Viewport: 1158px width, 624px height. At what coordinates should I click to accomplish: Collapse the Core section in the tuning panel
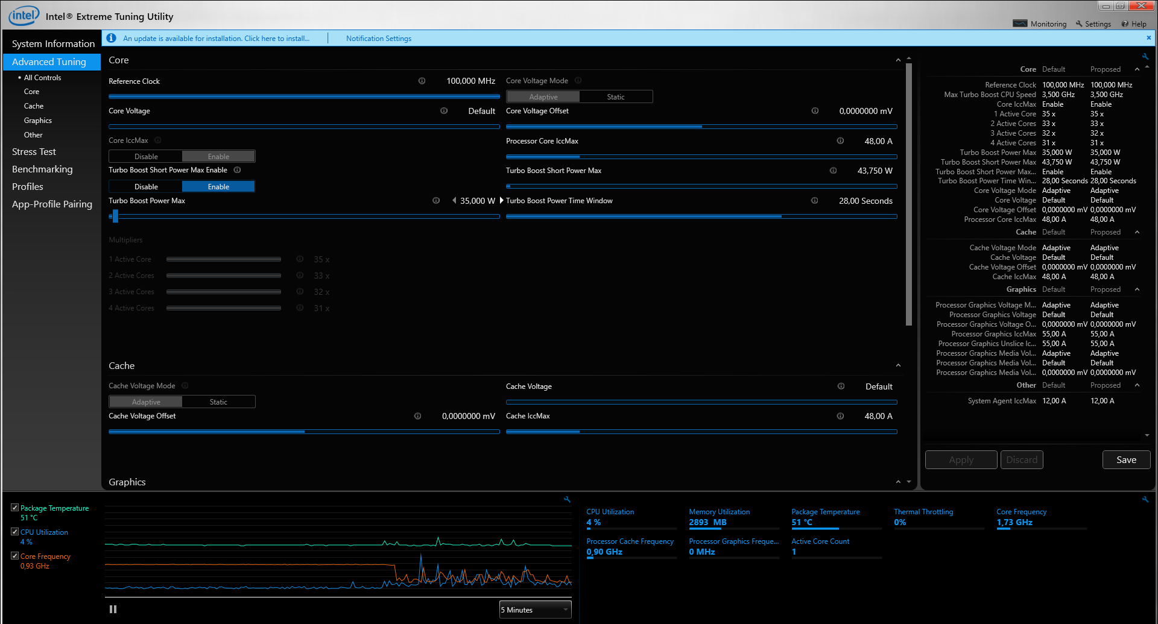point(898,60)
